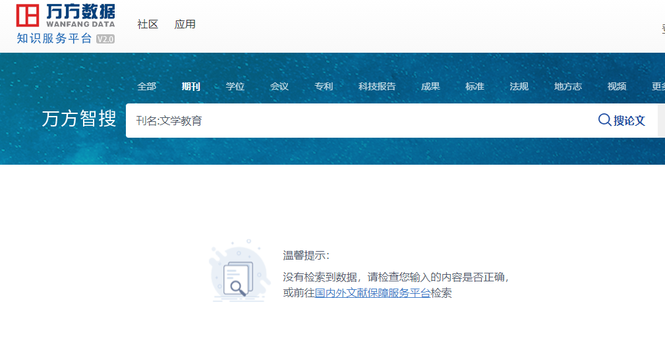The height and width of the screenshot is (338, 665).
Task: Open the 社区 menu in header
Action: [x=148, y=24]
